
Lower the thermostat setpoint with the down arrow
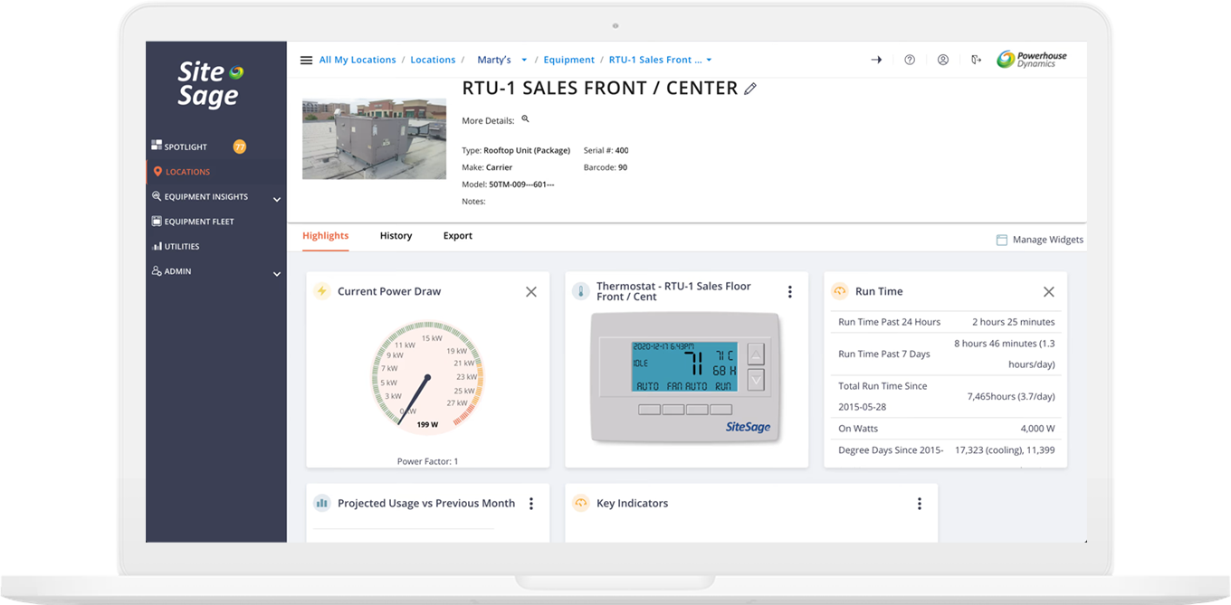coord(756,380)
